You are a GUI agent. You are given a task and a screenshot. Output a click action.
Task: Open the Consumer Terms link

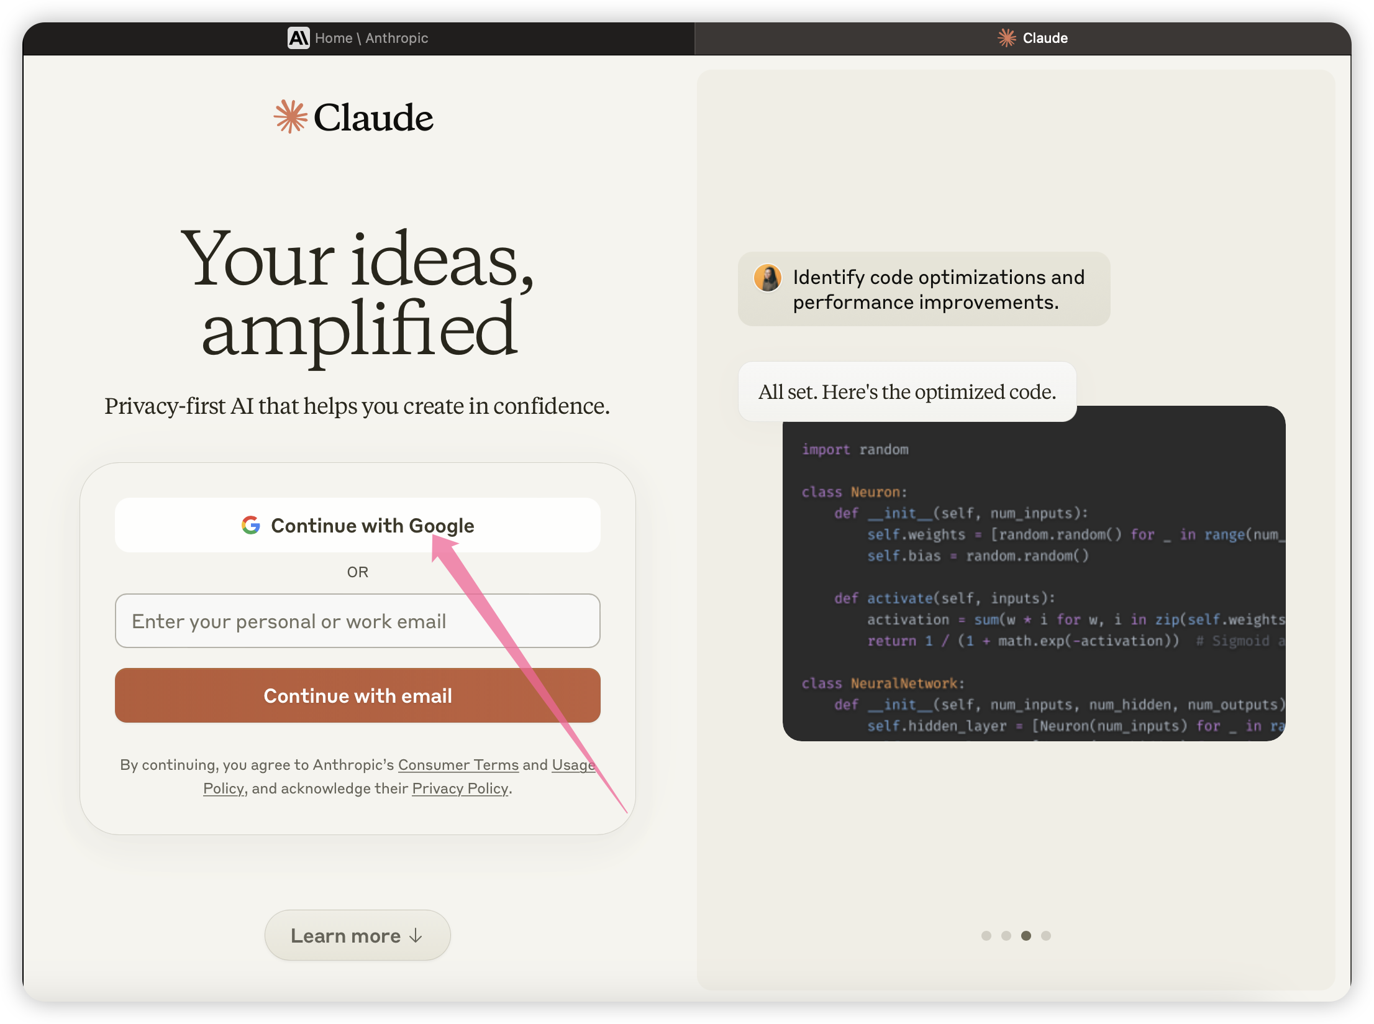[458, 765]
